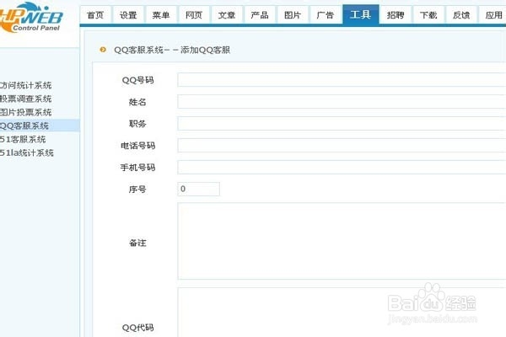Select the 文章 tab

coord(227,15)
